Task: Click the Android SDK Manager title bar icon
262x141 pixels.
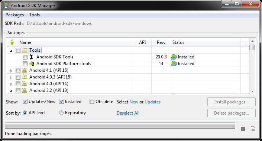Action: tap(6, 5)
